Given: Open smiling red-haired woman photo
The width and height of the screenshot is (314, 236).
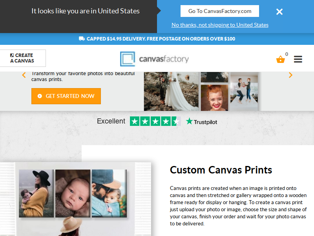Looking at the screenshot, I should tap(214, 98).
